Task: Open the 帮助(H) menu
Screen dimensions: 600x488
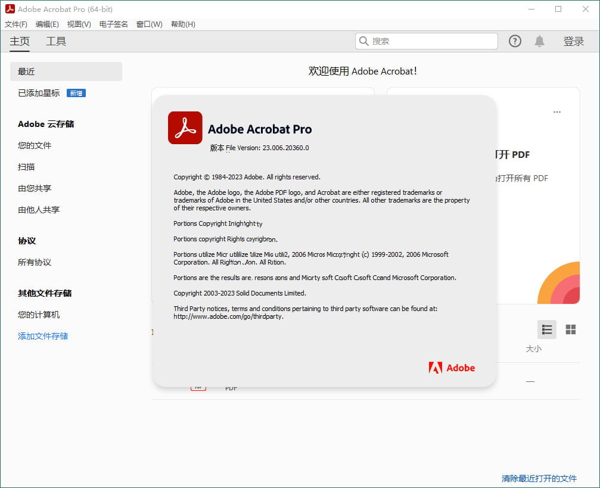Action: (x=183, y=24)
